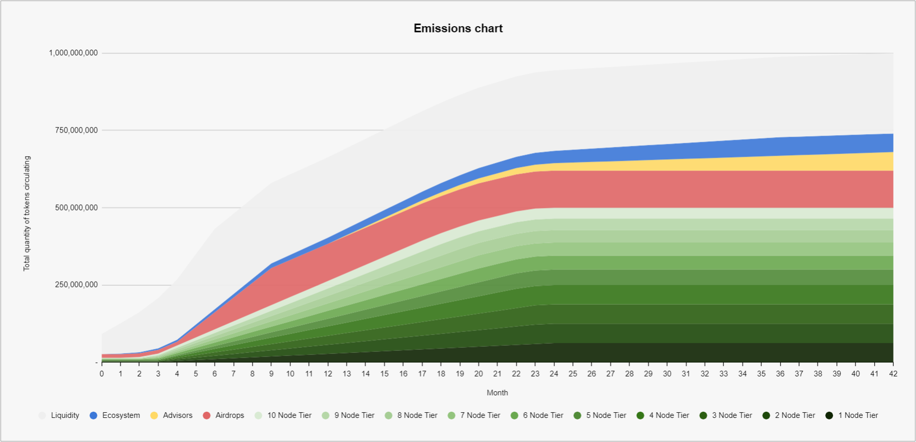The width and height of the screenshot is (916, 442).
Task: Click month 24 on the x-axis
Action: click(554, 374)
